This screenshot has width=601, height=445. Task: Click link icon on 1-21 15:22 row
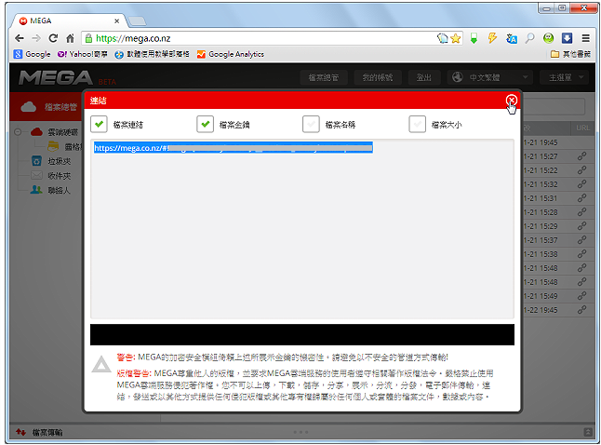point(581,170)
